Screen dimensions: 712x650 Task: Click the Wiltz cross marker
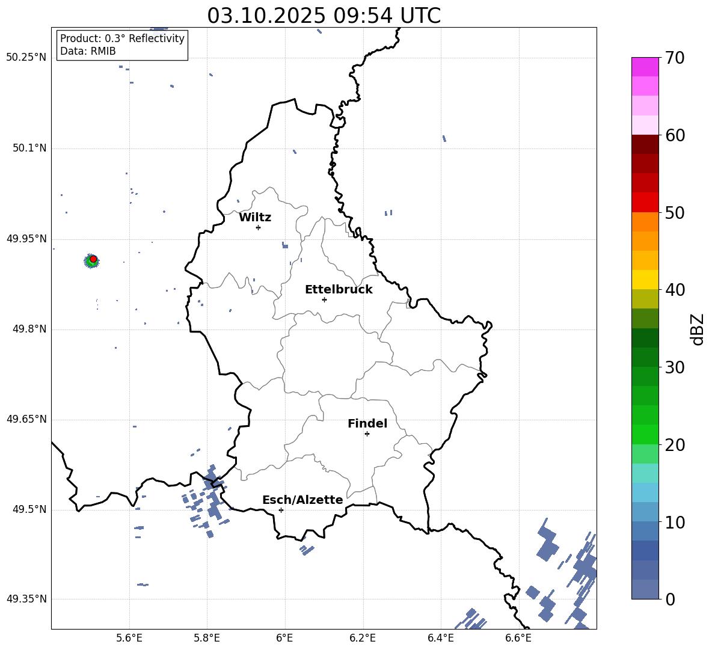pyautogui.click(x=259, y=227)
